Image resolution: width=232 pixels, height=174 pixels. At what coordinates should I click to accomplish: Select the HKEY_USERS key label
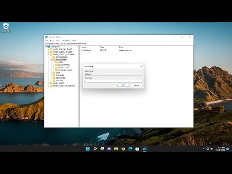click(x=58, y=83)
